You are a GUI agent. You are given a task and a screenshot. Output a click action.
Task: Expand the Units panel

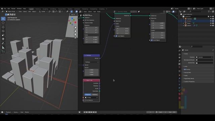pyautogui.click(x=186, y=67)
